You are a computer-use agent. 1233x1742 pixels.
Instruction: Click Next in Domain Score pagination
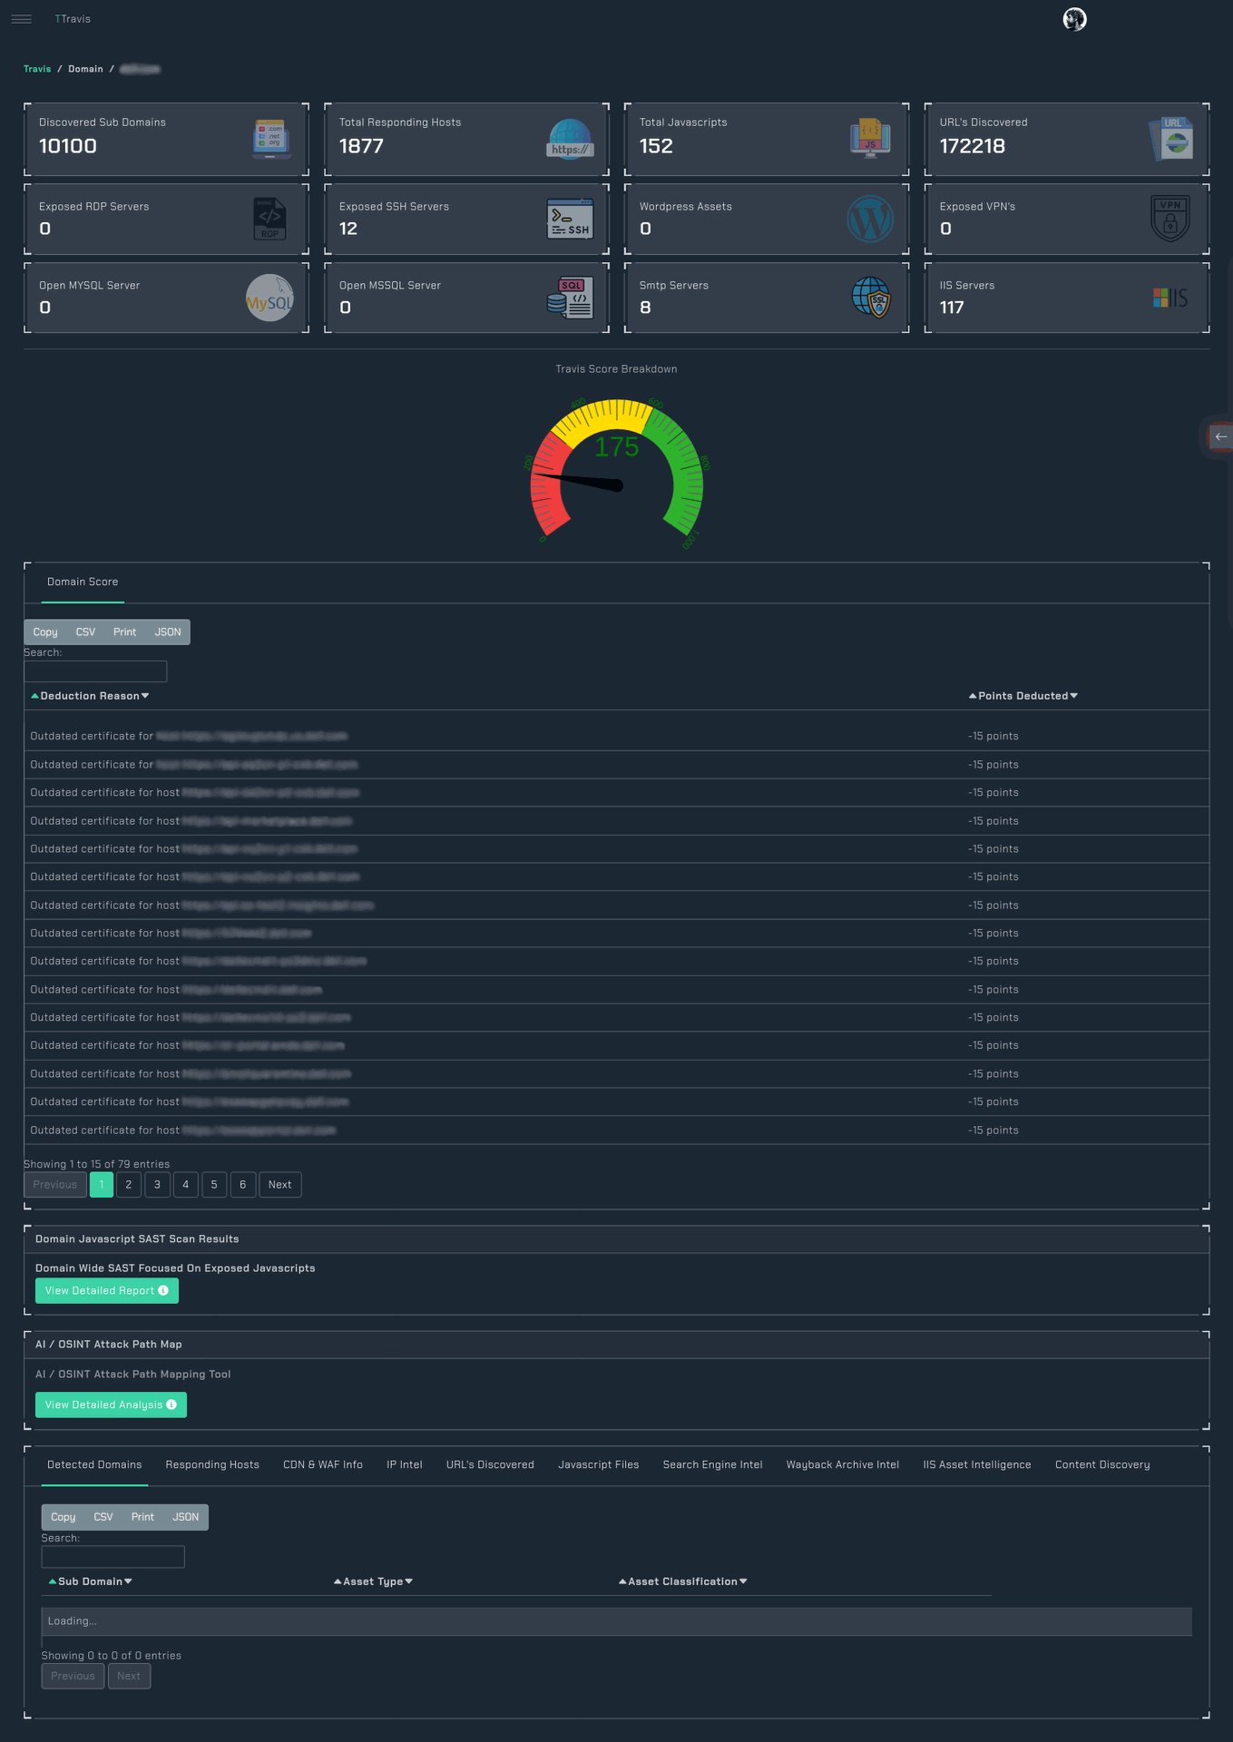[280, 1184]
